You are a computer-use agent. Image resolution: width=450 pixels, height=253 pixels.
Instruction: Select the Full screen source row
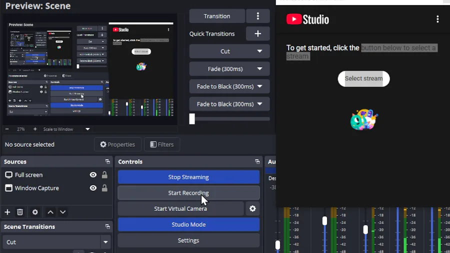pos(56,174)
